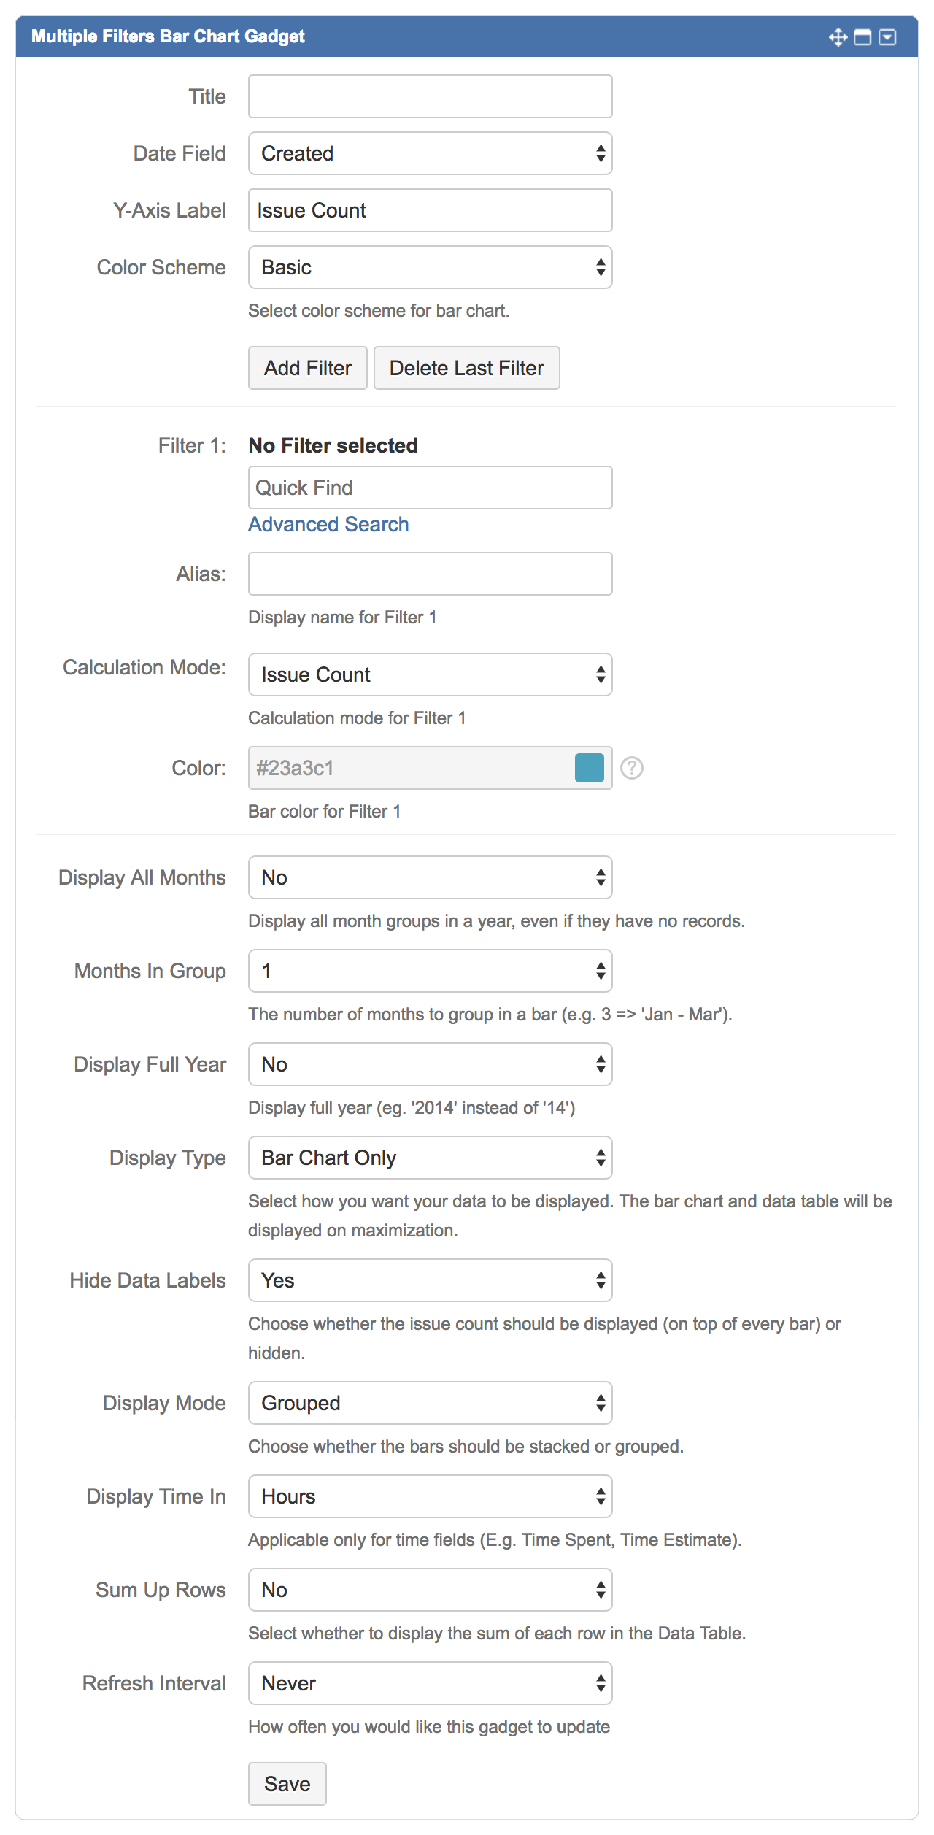This screenshot has height=1835, width=934.
Task: Open the Refresh Interval dropdown
Action: click(x=430, y=1683)
